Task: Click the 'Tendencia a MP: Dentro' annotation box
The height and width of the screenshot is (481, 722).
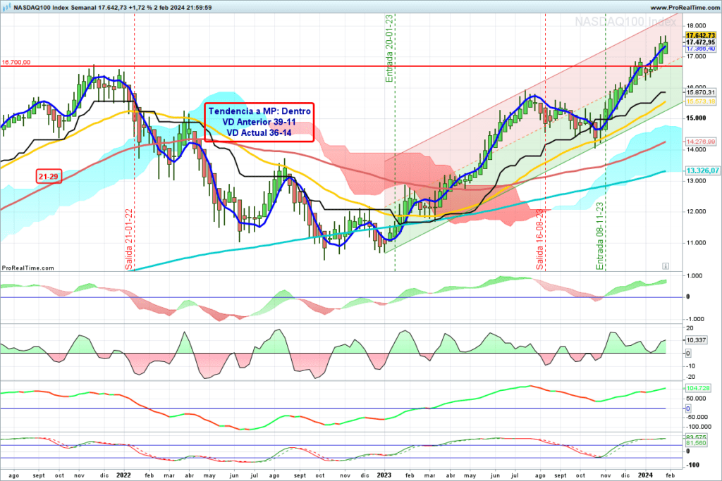Action: pyautogui.click(x=259, y=122)
